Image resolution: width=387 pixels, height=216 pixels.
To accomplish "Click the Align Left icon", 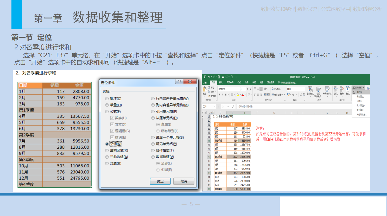I will point(255,95).
